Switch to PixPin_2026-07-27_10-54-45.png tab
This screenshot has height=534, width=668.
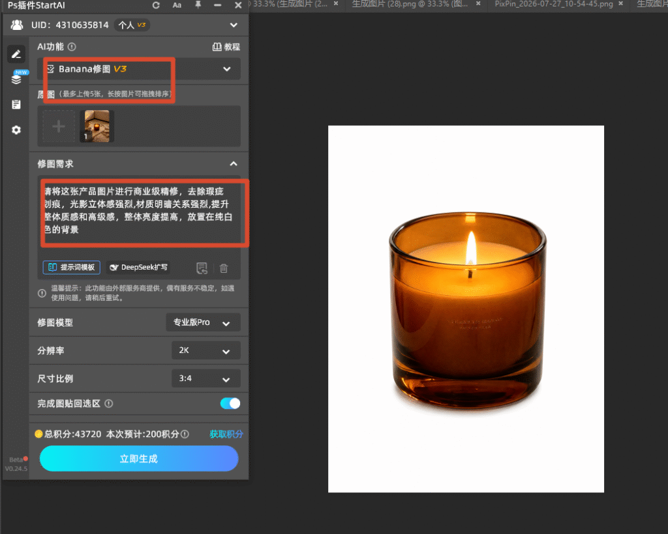coord(554,4)
